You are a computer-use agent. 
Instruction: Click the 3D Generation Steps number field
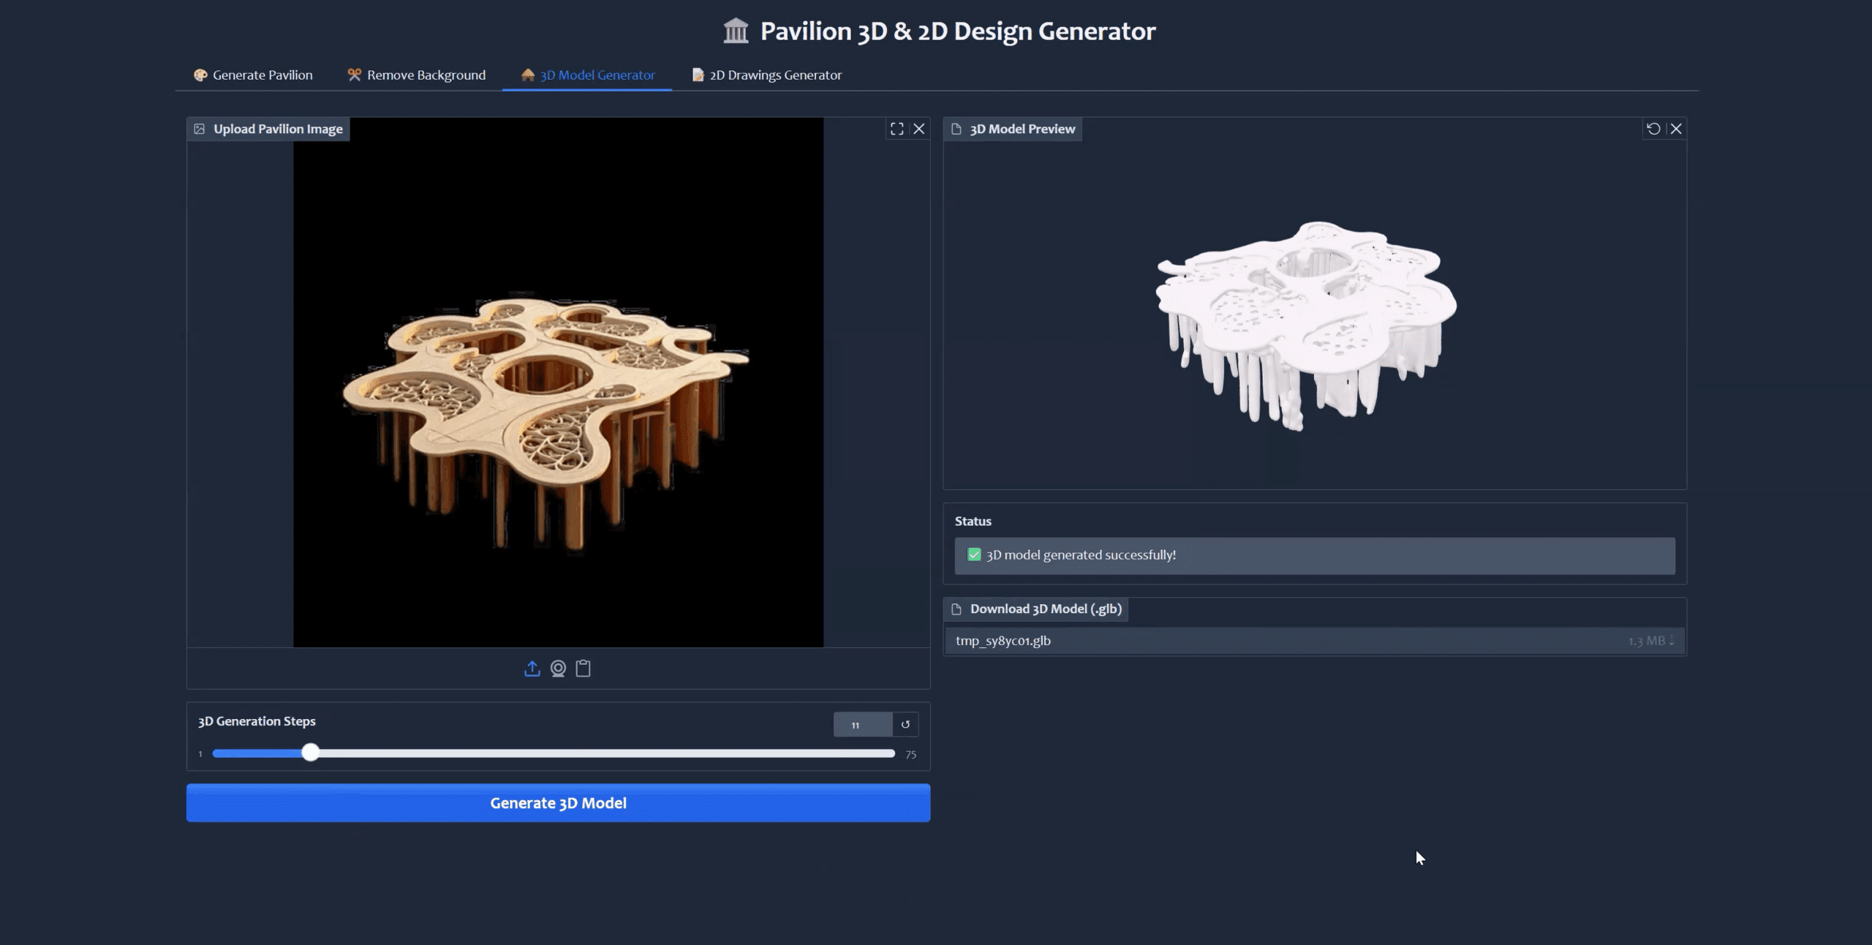click(862, 725)
